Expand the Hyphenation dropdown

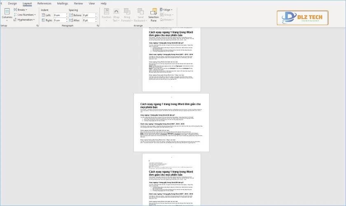tap(26, 19)
